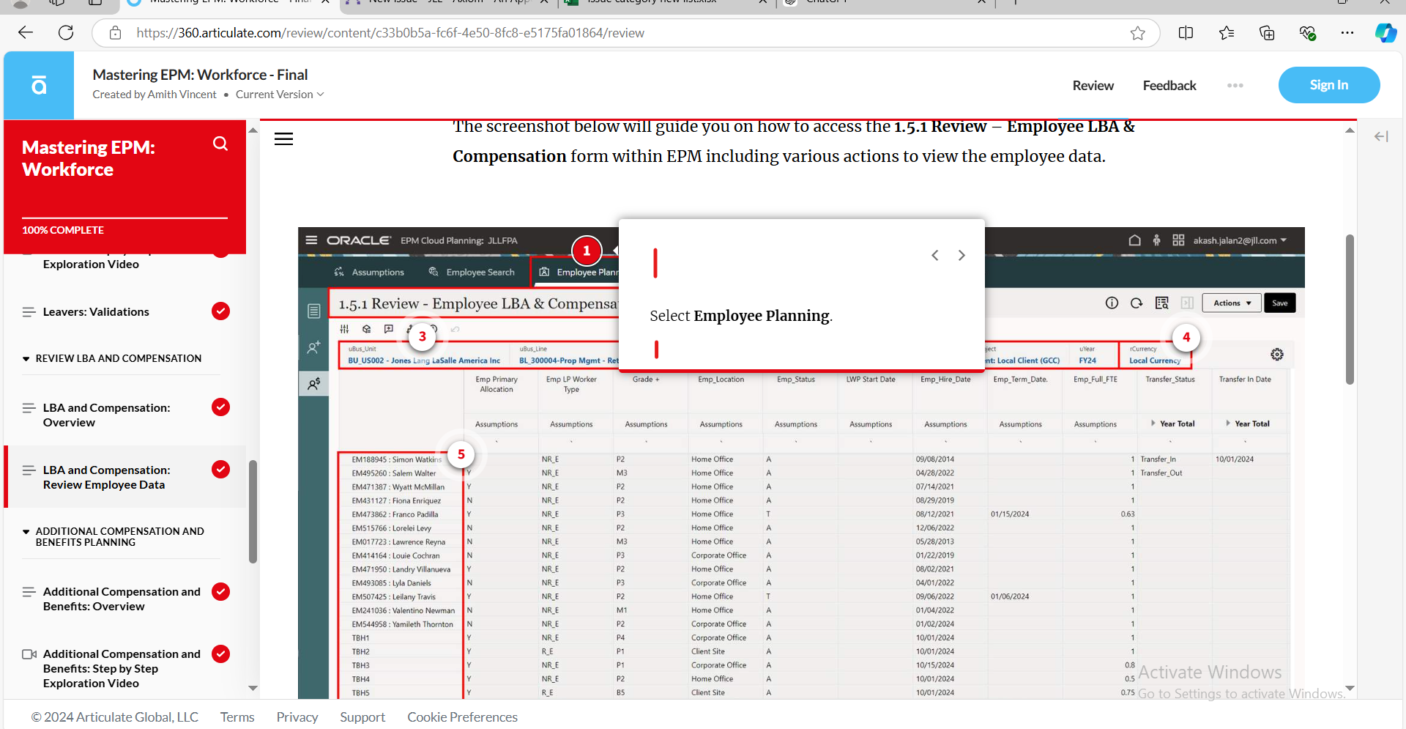Open Oracle form settings gear icon
This screenshot has height=729, width=1406.
[x=1276, y=355]
